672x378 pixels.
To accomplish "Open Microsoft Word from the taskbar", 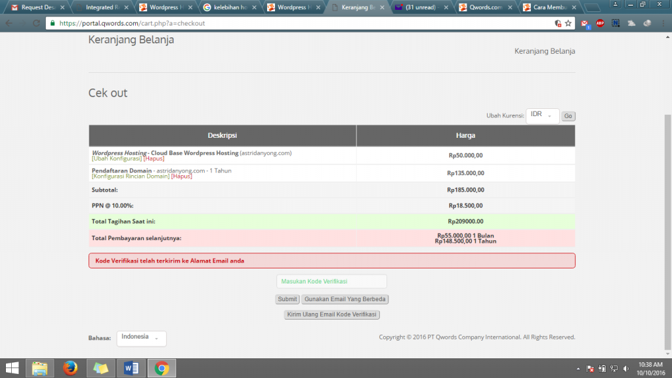I will click(x=131, y=368).
